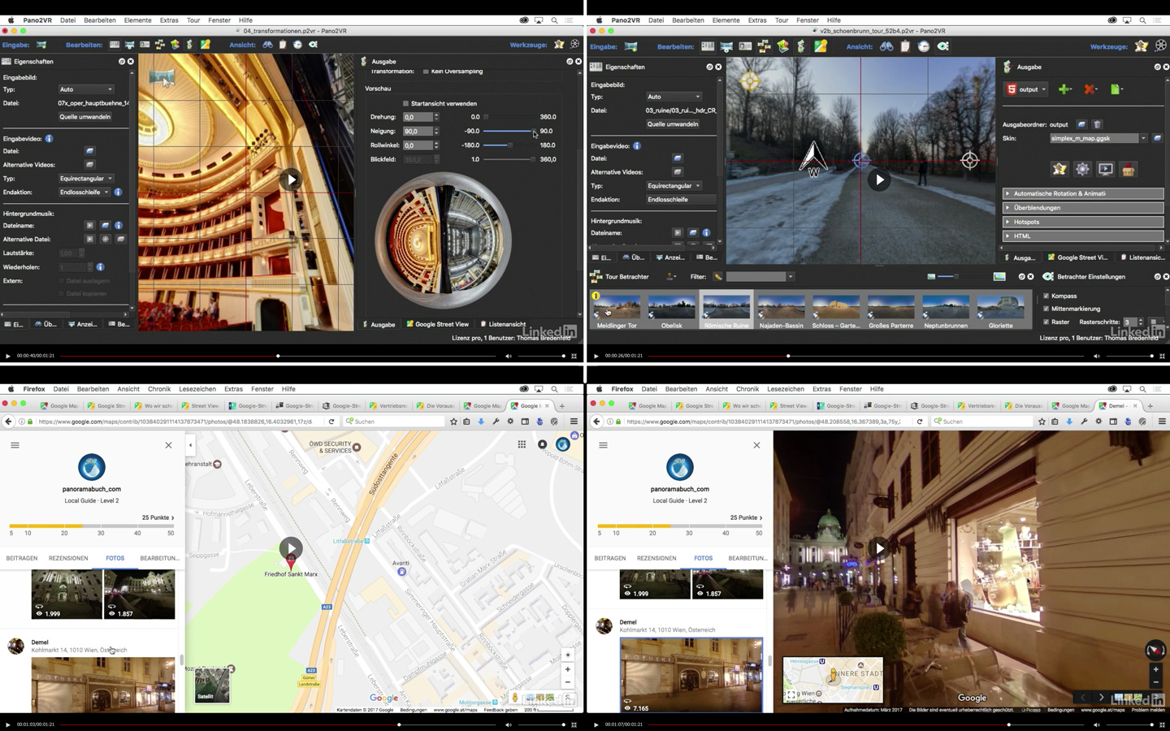Click info icon next to Eingabevideo in top-left window
The height and width of the screenshot is (731, 1170).
point(49,139)
